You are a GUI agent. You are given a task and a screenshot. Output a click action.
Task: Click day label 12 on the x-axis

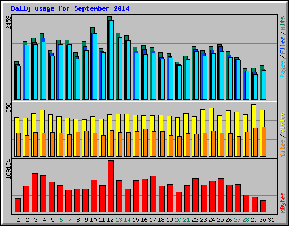(x=110, y=220)
